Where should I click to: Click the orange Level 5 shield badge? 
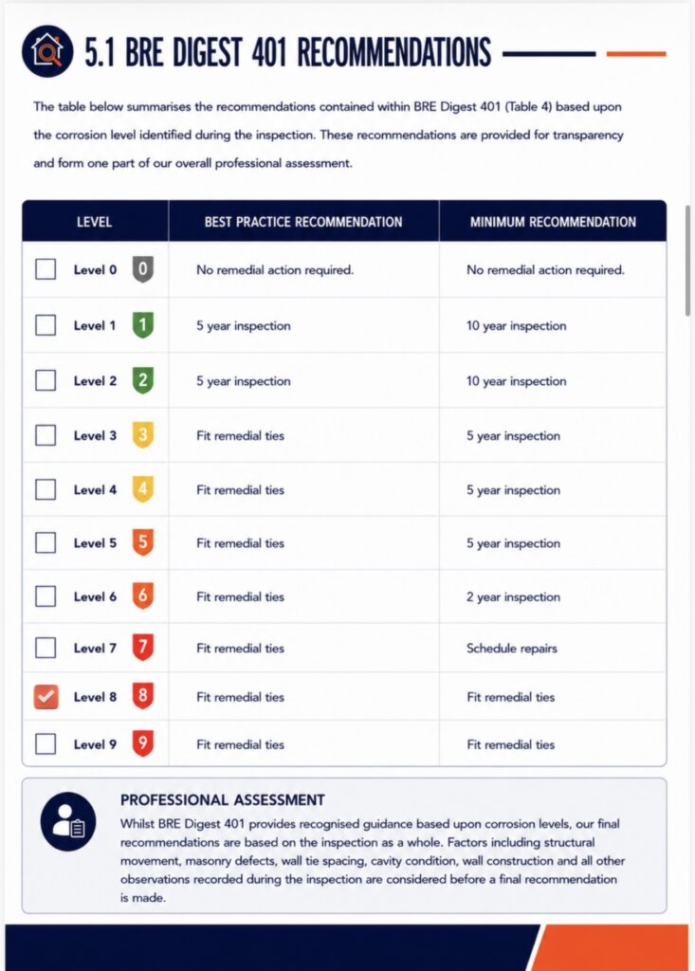[142, 542]
